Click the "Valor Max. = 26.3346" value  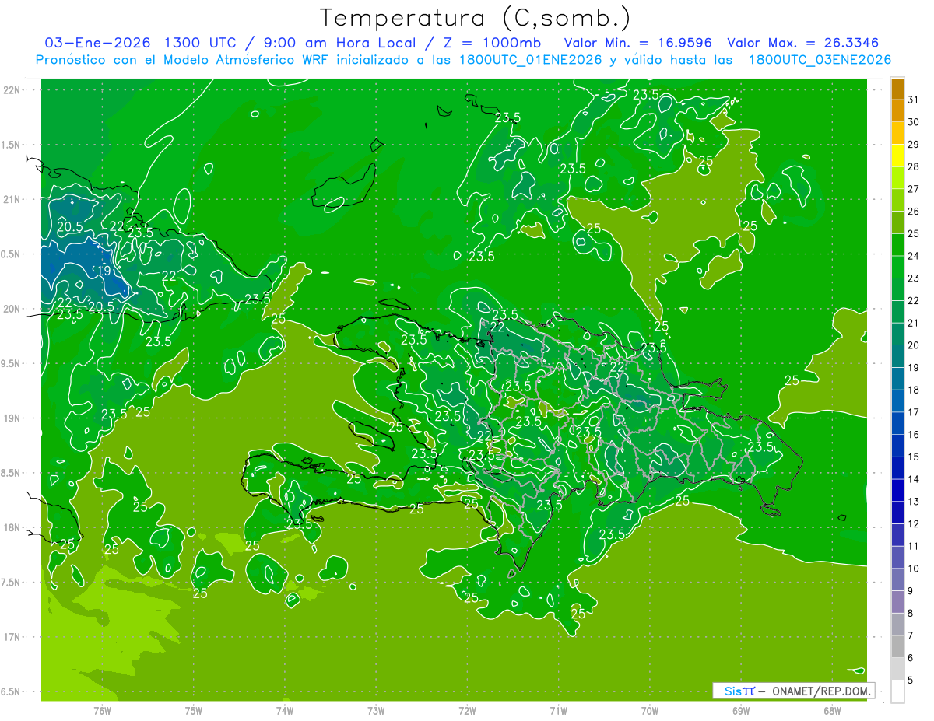coord(804,42)
